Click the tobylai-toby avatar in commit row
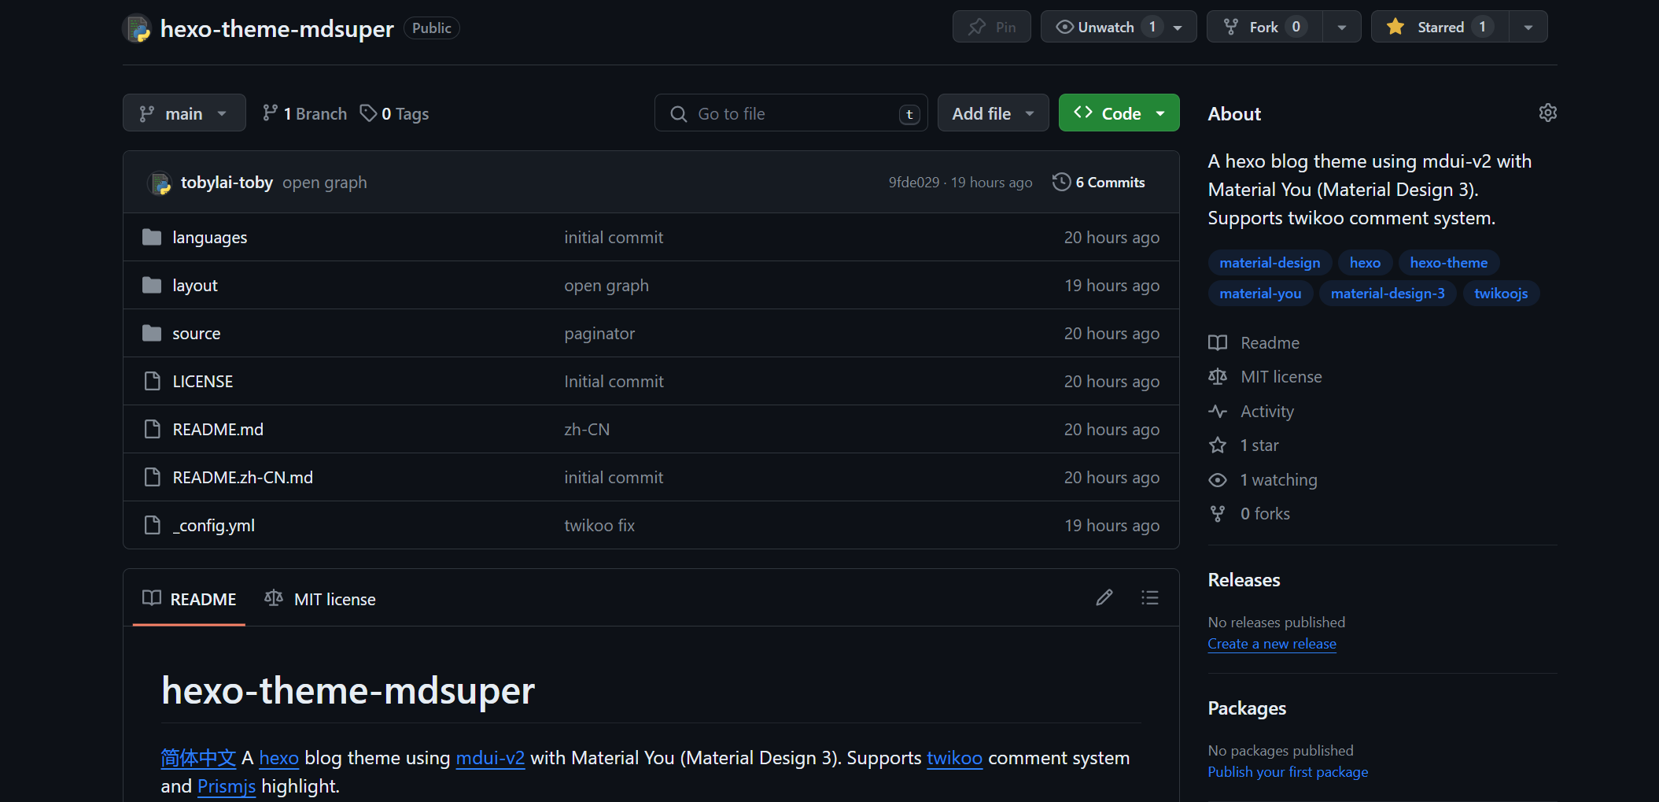 coord(160,183)
